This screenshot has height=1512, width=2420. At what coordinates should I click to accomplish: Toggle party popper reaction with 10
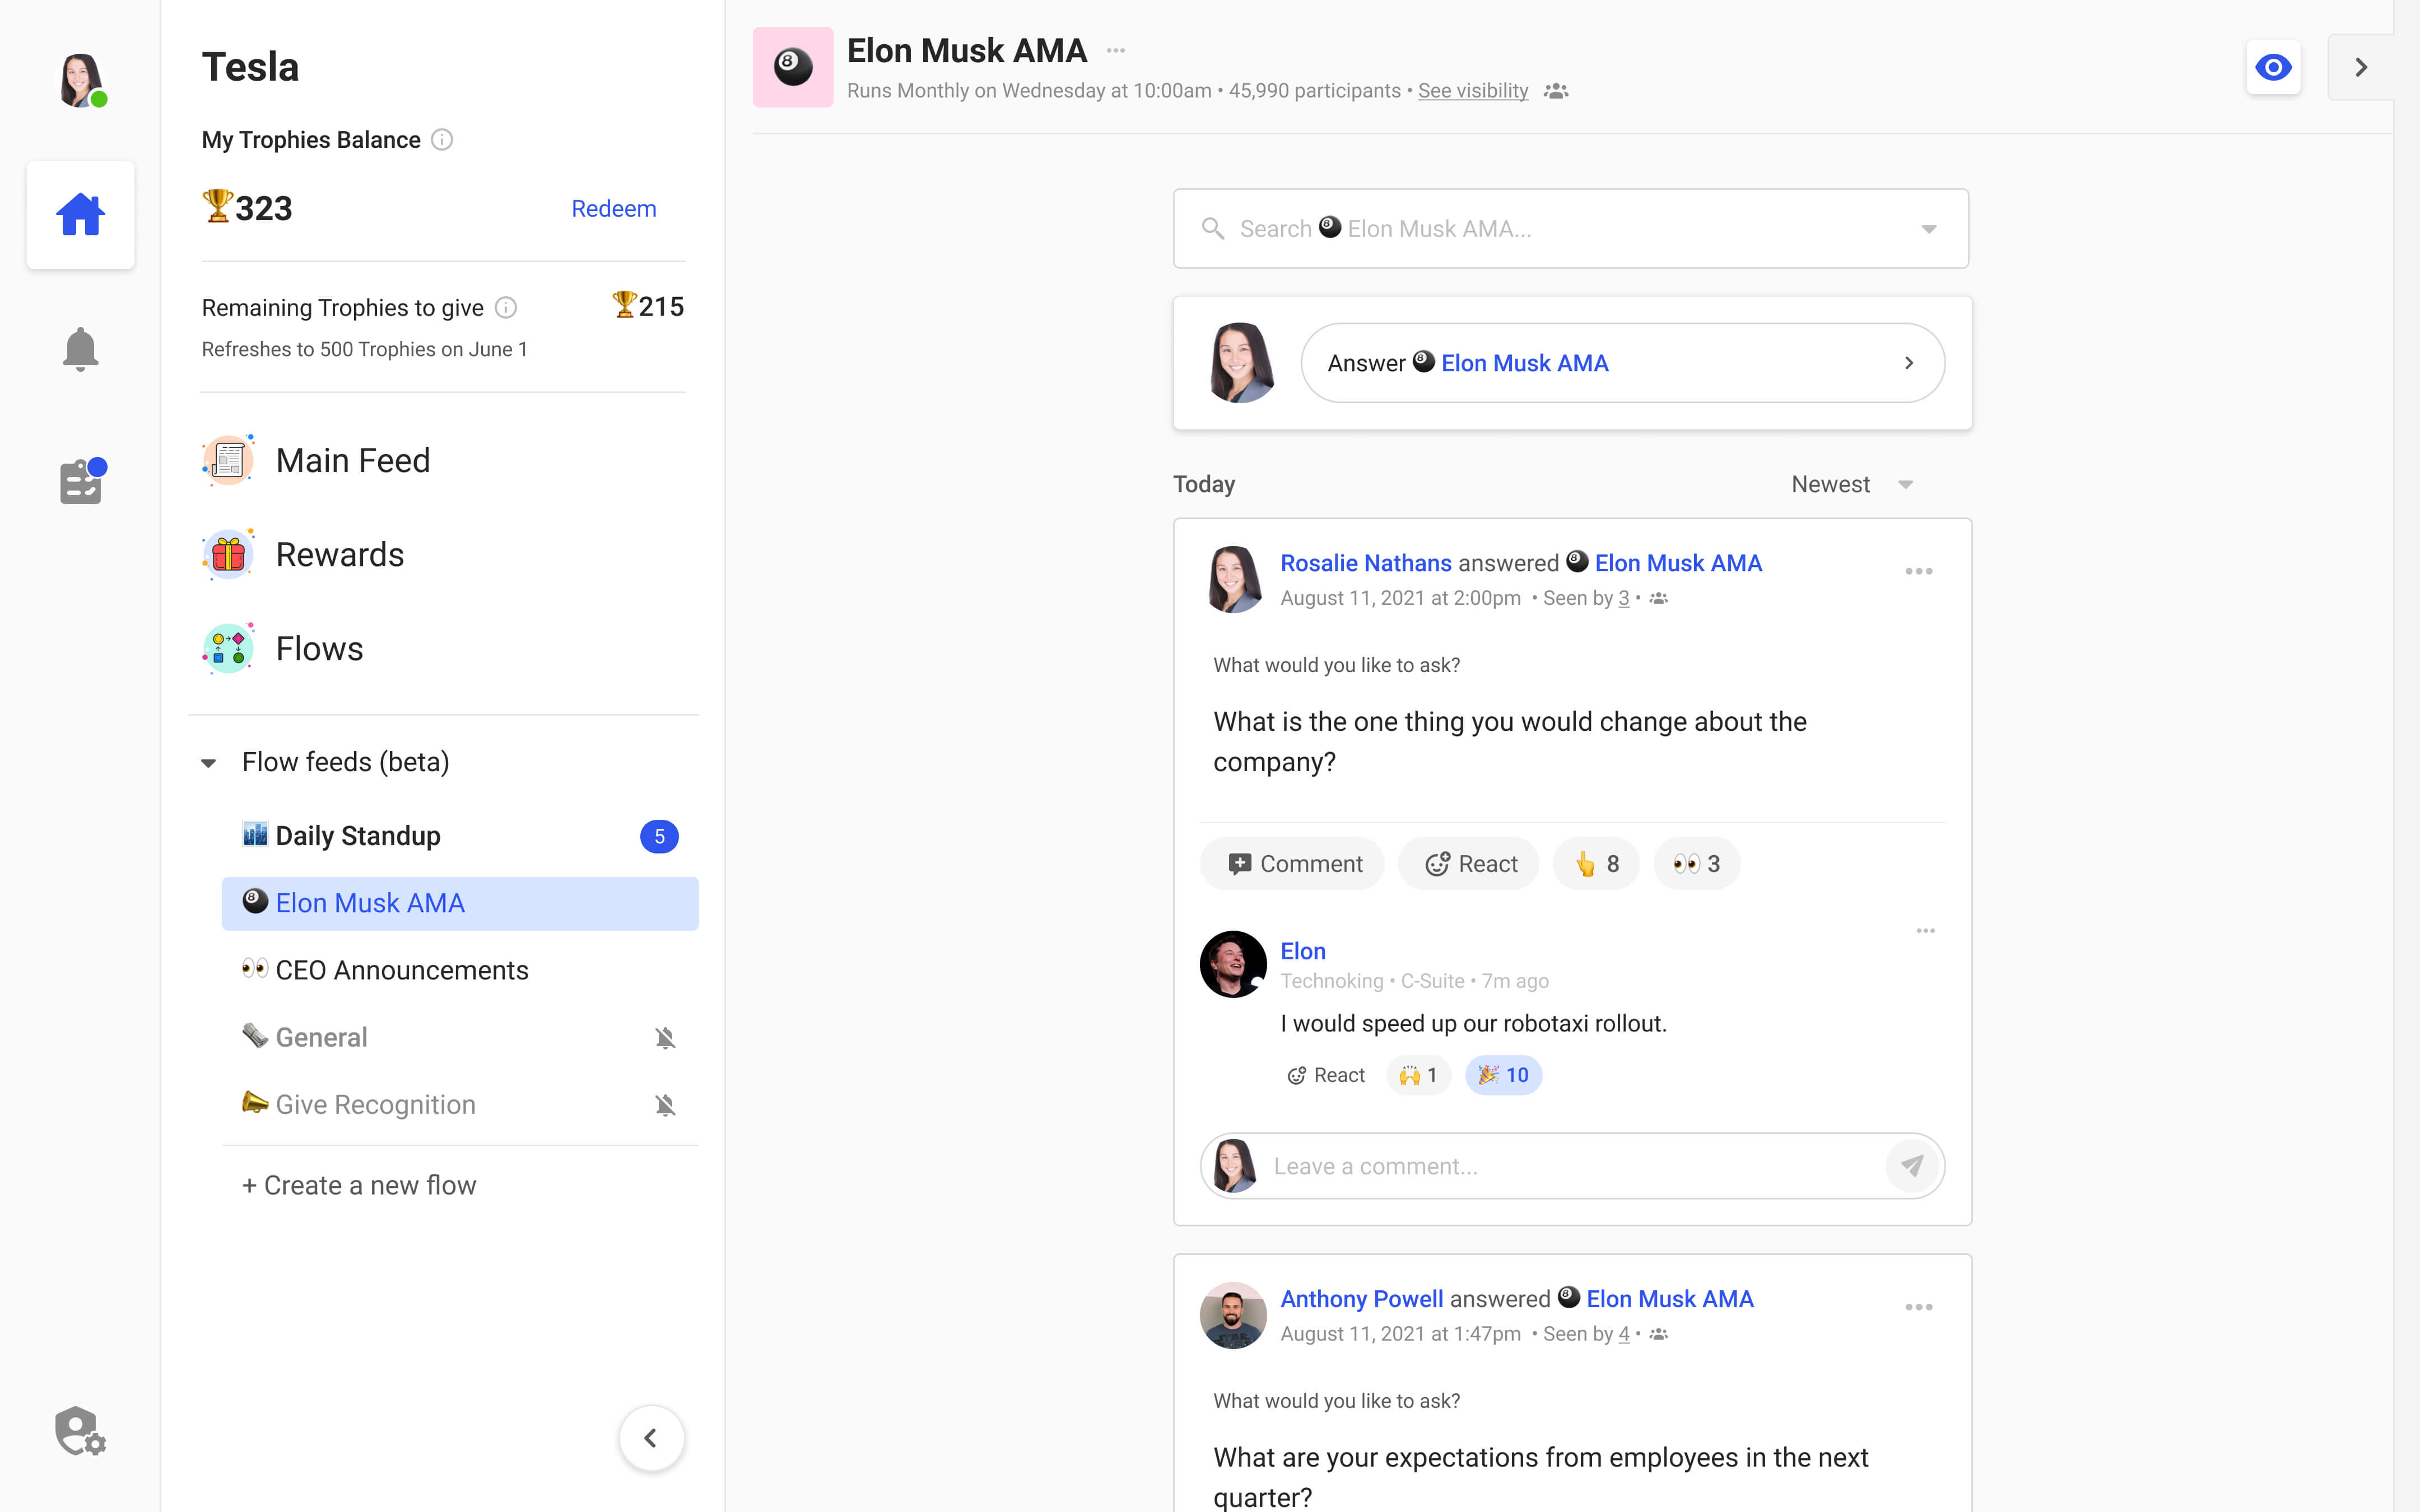tap(1503, 1075)
